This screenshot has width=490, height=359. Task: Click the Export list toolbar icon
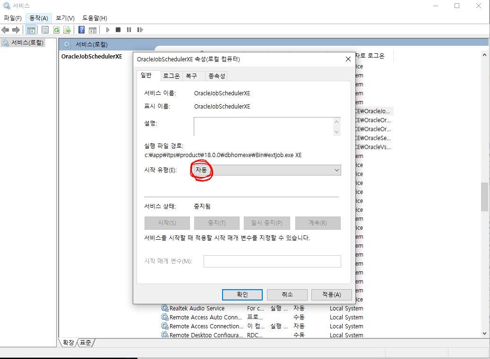point(67,30)
